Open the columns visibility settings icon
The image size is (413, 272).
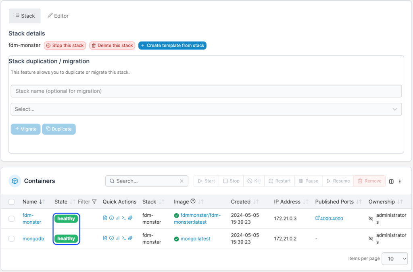coord(391,181)
